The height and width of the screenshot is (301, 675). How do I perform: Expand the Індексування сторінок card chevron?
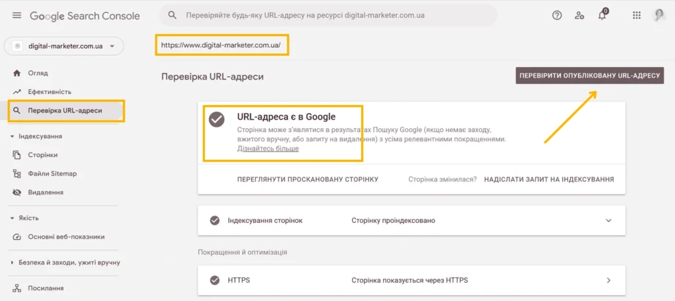point(608,220)
